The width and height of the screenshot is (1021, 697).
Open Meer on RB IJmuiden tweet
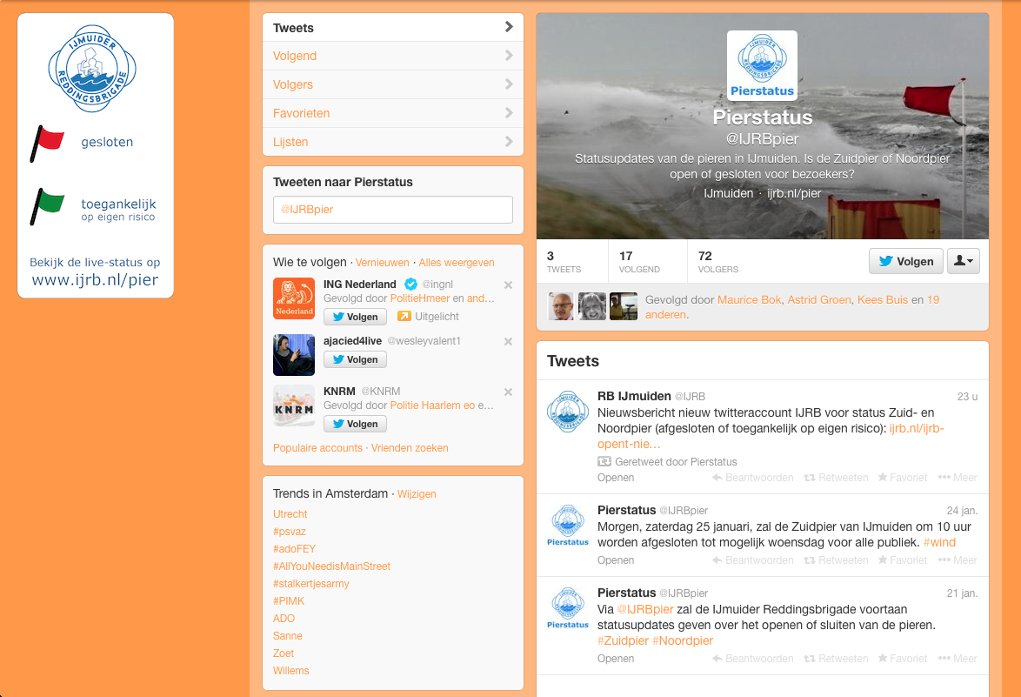[958, 478]
